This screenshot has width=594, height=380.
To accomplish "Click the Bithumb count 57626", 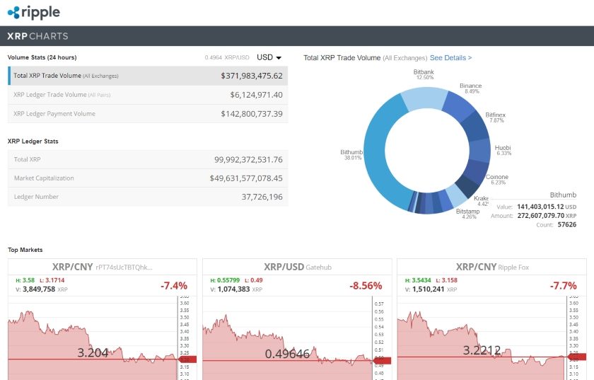I will point(567,224).
